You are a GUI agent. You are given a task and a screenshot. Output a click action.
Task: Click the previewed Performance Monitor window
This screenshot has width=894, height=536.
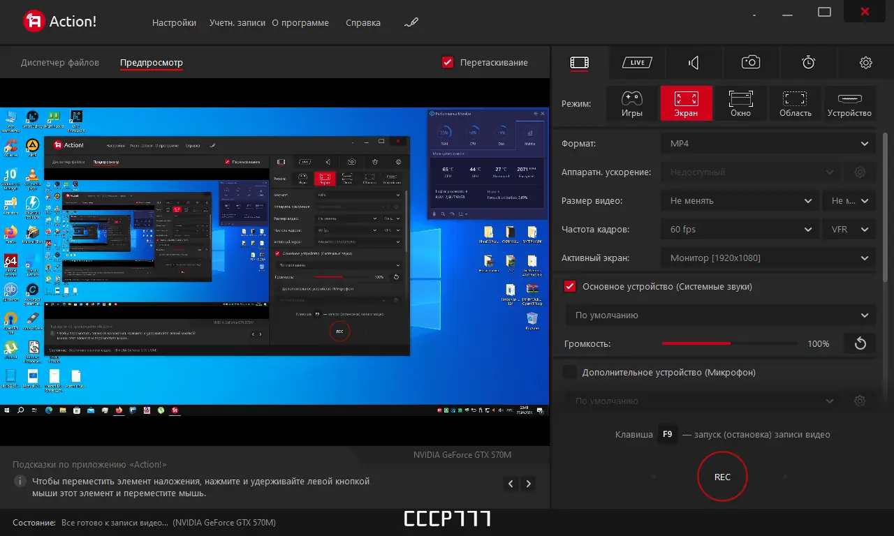(488, 165)
